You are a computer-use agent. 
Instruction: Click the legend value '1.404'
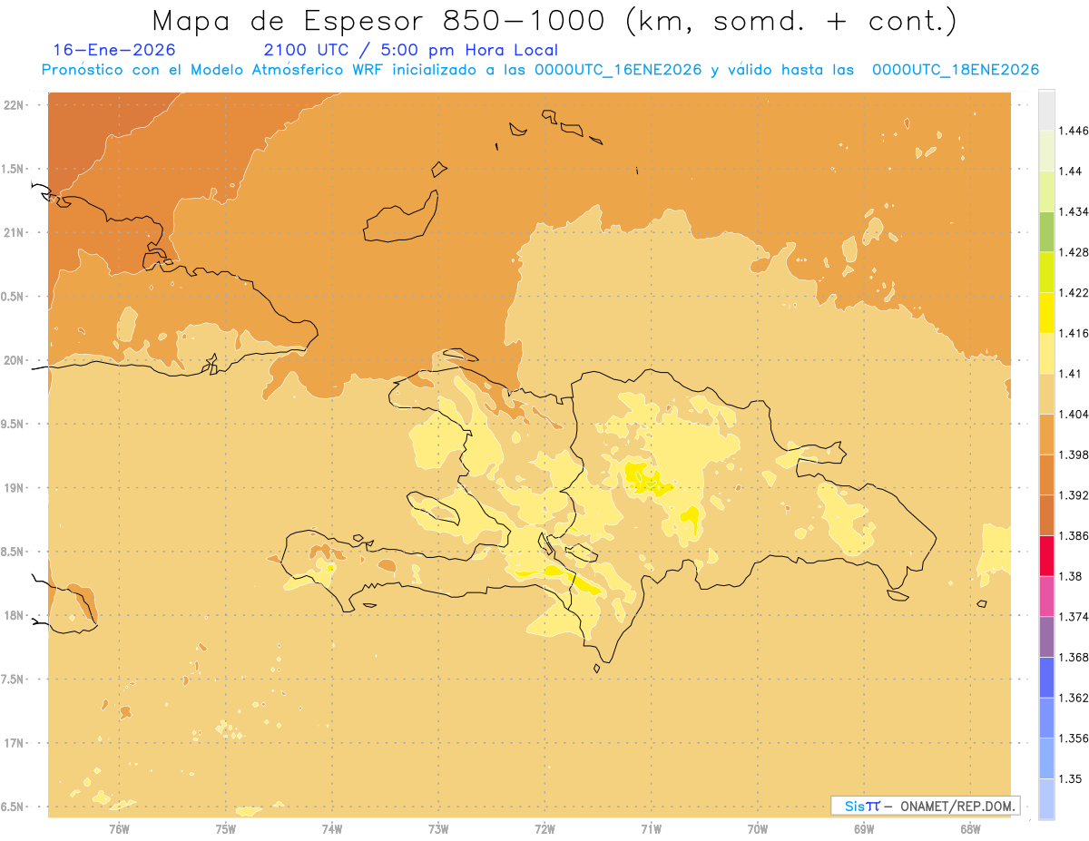pos(1074,415)
